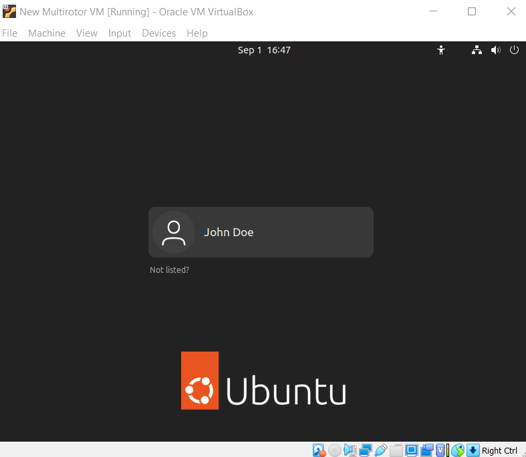Click the 'Not listed?' link
This screenshot has width=526, height=457.
tap(169, 270)
